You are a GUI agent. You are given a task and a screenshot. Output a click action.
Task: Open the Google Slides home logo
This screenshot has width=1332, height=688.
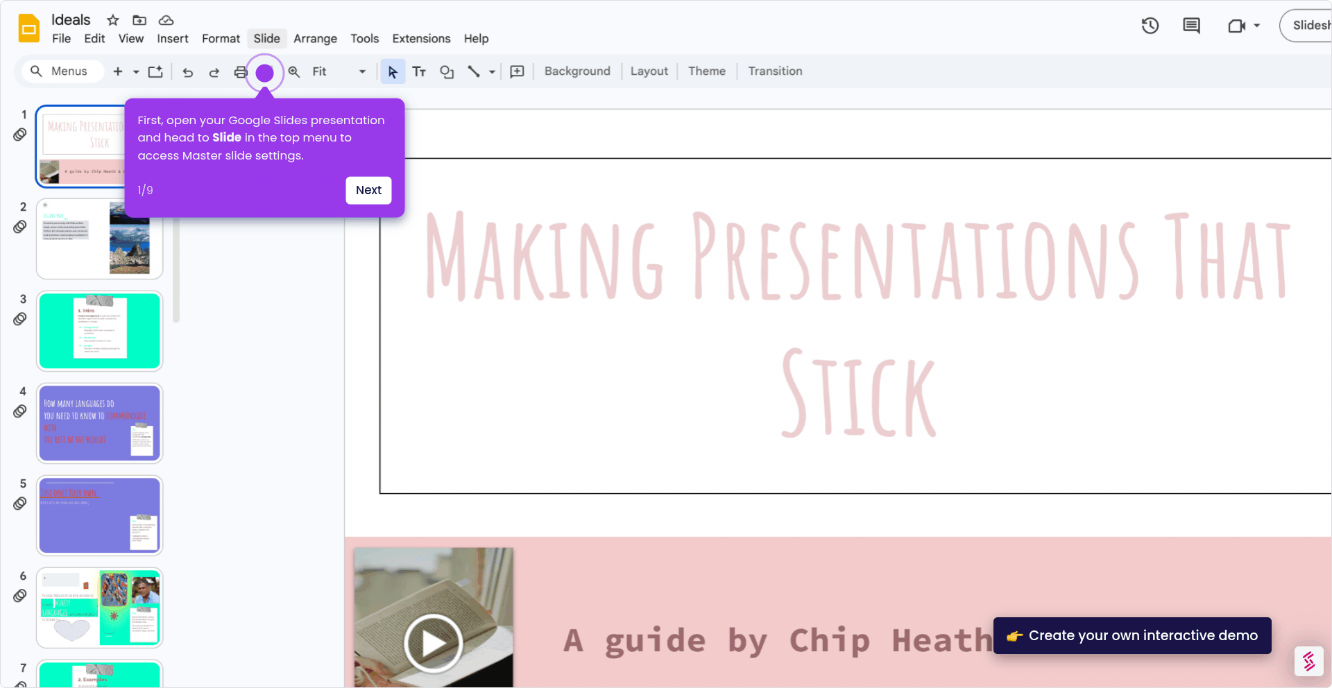(29, 28)
